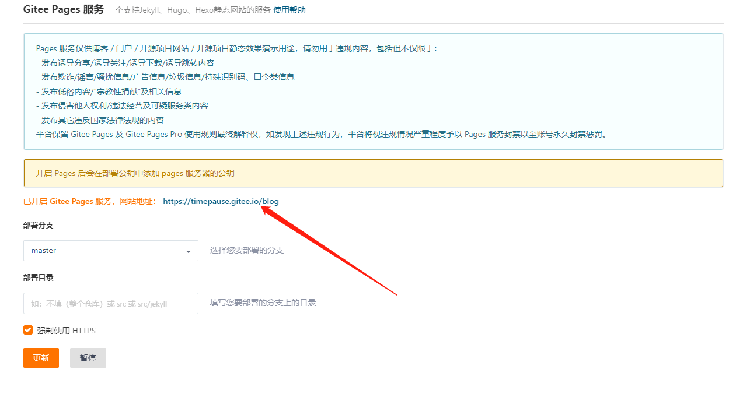This screenshot has height=397, width=743.
Task: Click the Gitee Pages 服务 heading
Action: click(x=64, y=9)
